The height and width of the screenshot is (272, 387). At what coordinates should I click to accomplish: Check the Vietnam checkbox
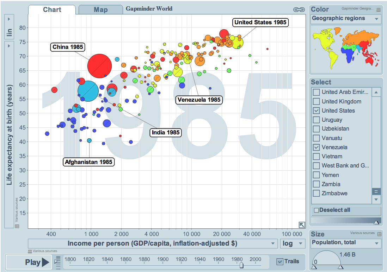click(316, 156)
